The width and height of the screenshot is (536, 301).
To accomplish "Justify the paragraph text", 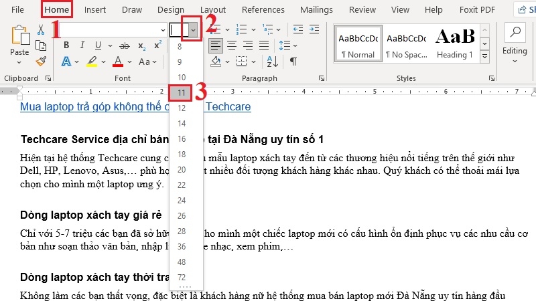I will click(264, 45).
